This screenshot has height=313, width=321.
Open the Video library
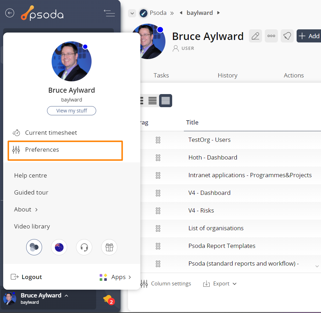[x=32, y=227]
